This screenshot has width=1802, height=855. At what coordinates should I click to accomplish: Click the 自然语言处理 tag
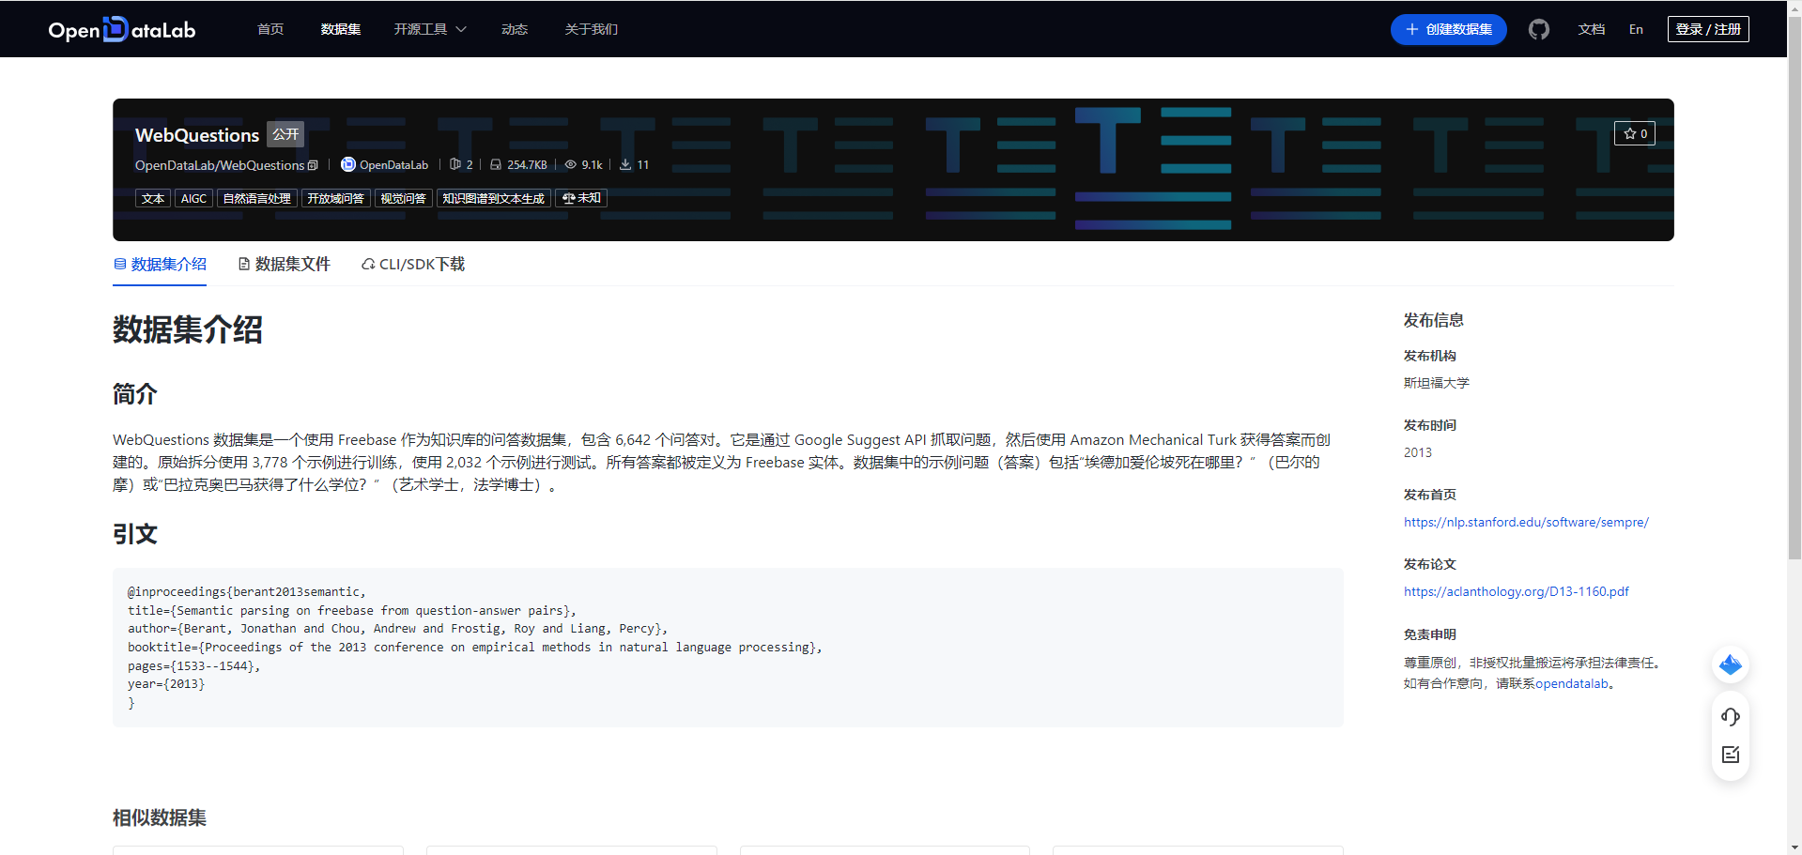(257, 198)
